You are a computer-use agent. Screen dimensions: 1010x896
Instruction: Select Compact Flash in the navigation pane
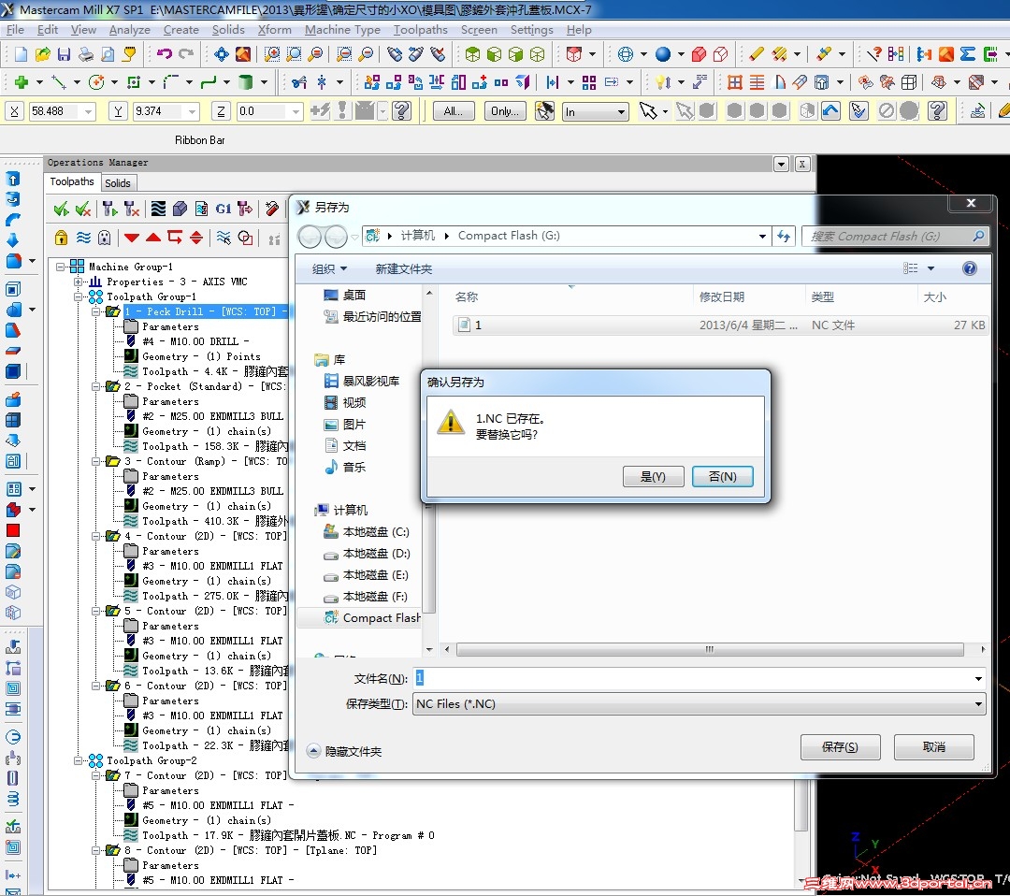click(x=372, y=618)
